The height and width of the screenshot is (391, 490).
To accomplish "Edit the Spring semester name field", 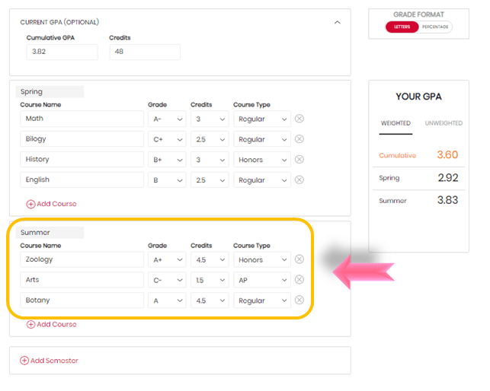I will click(x=50, y=92).
